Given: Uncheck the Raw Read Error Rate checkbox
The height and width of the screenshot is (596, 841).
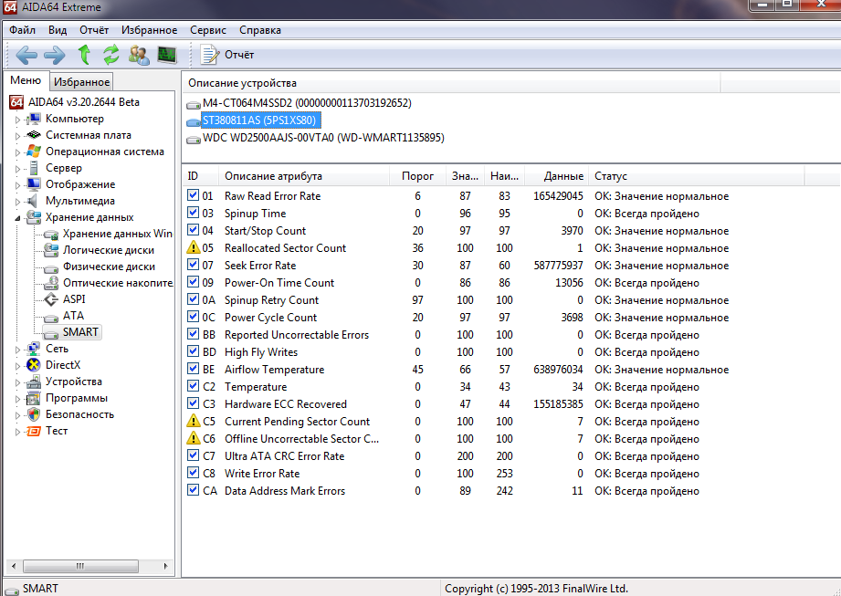Looking at the screenshot, I should [x=193, y=195].
